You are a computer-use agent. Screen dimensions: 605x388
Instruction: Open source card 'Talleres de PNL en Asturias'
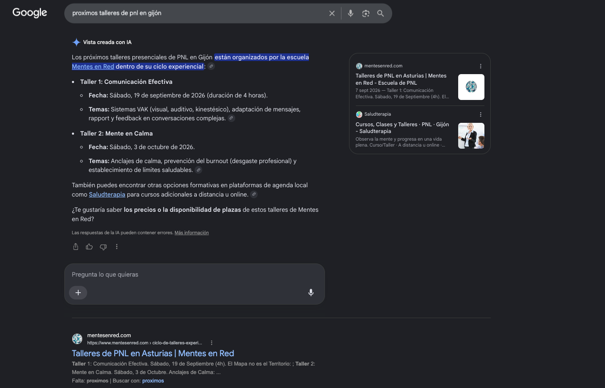(401, 79)
